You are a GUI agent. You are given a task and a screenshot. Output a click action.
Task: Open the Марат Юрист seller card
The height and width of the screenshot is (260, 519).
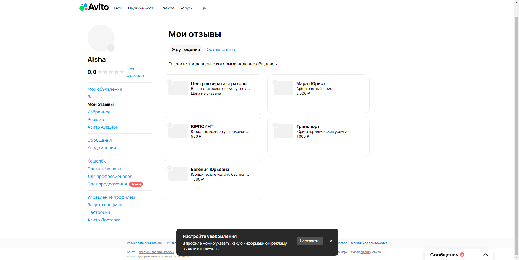[x=318, y=94]
